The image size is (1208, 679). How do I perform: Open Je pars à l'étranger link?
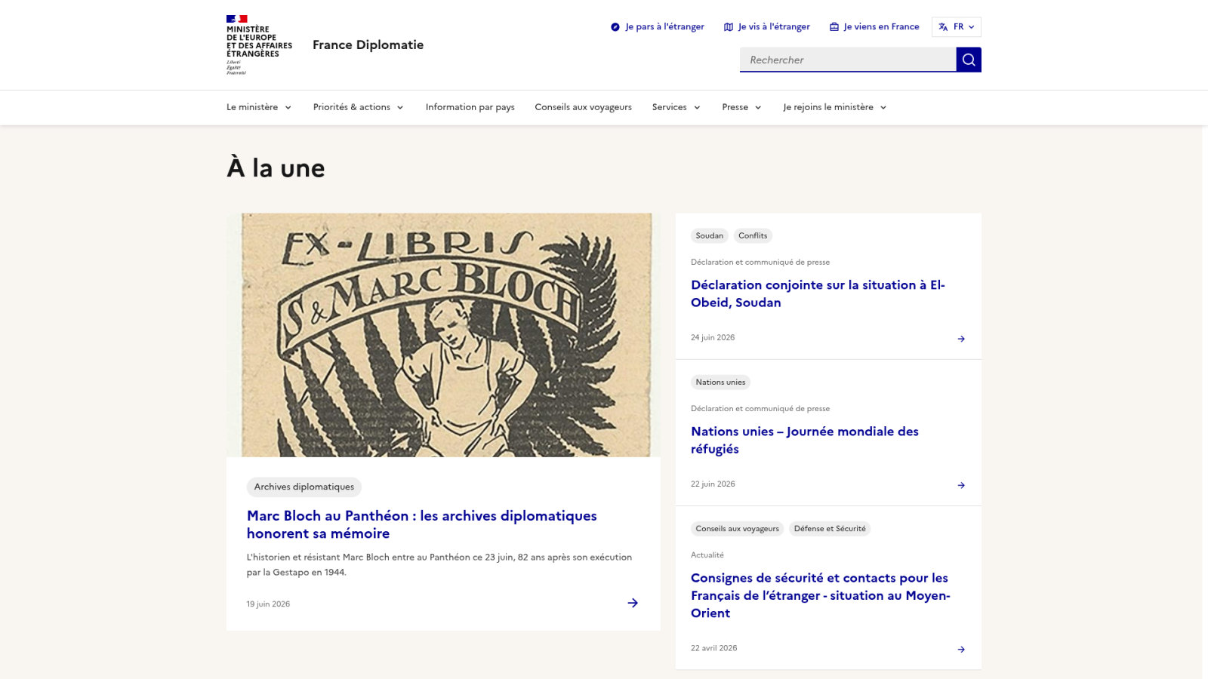tap(658, 27)
